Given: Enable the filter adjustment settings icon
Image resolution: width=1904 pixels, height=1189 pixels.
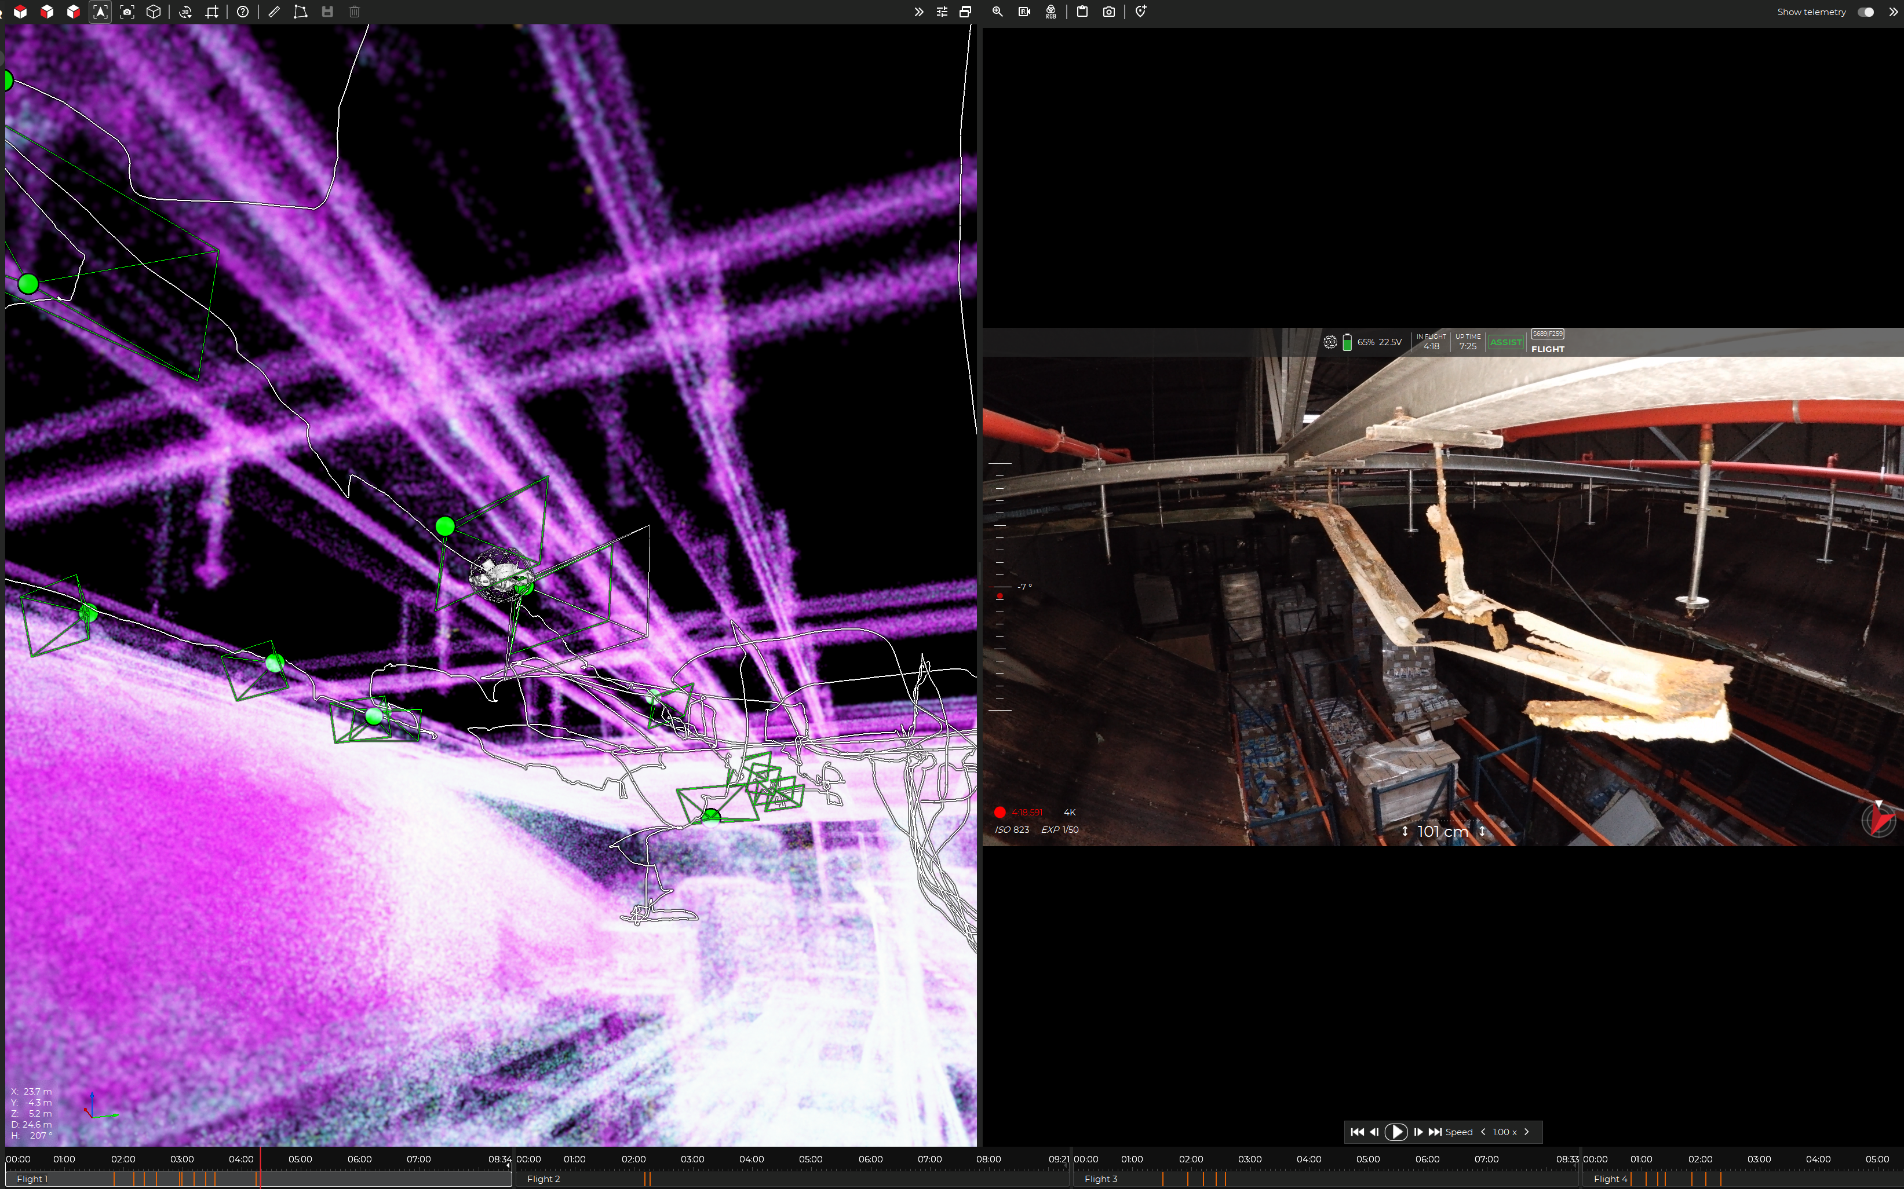Looking at the screenshot, I should [x=941, y=12].
